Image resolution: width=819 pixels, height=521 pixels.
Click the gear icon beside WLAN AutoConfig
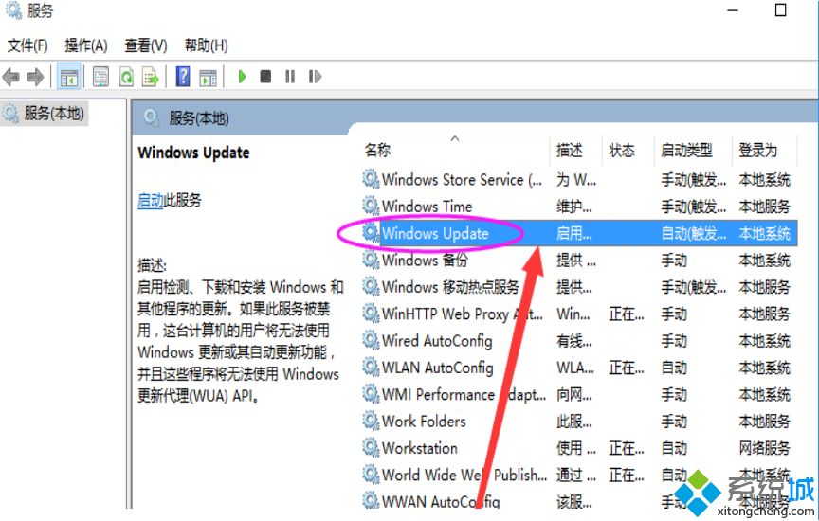pos(371,367)
